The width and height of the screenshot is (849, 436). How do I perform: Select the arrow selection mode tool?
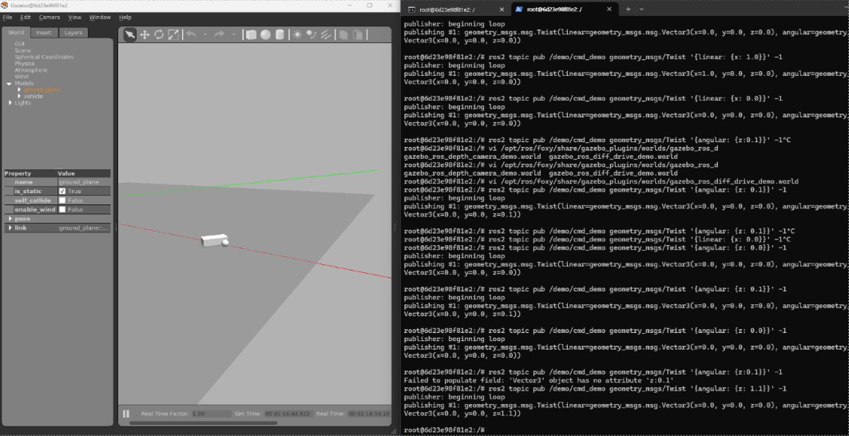point(130,34)
